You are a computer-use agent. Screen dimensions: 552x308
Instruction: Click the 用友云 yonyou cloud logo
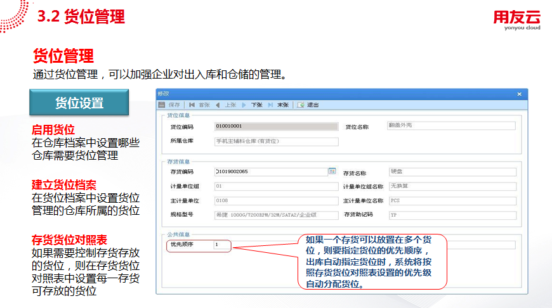pyautogui.click(x=517, y=20)
